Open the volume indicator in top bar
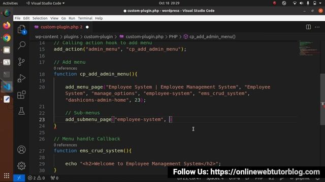325x182 pixels. pos(301,3)
